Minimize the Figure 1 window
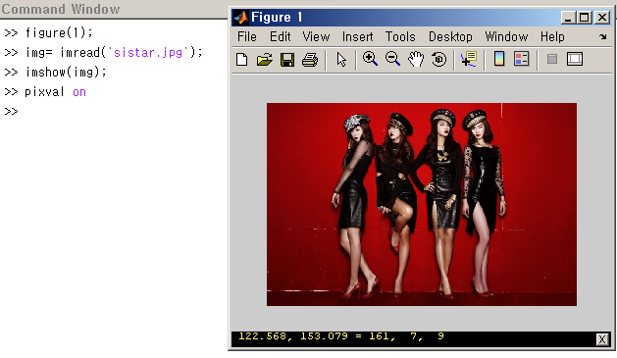The height and width of the screenshot is (358, 617). click(567, 18)
